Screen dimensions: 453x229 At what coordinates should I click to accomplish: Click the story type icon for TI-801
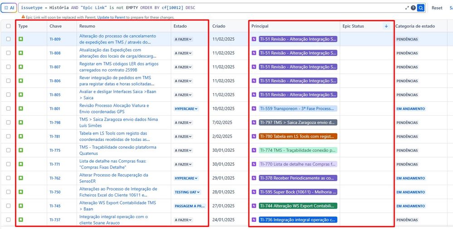pyautogui.click(x=21, y=108)
